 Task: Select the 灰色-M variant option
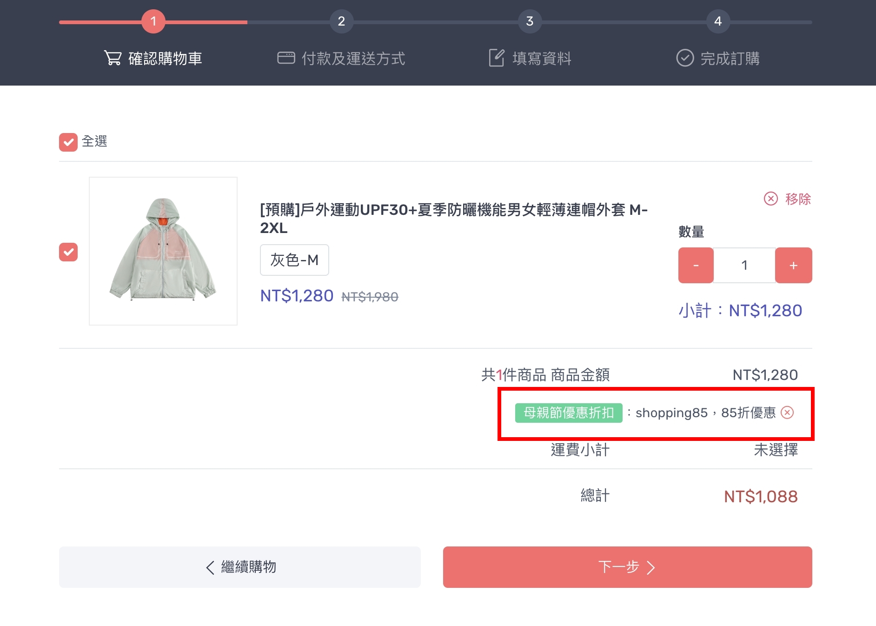pyautogui.click(x=294, y=260)
